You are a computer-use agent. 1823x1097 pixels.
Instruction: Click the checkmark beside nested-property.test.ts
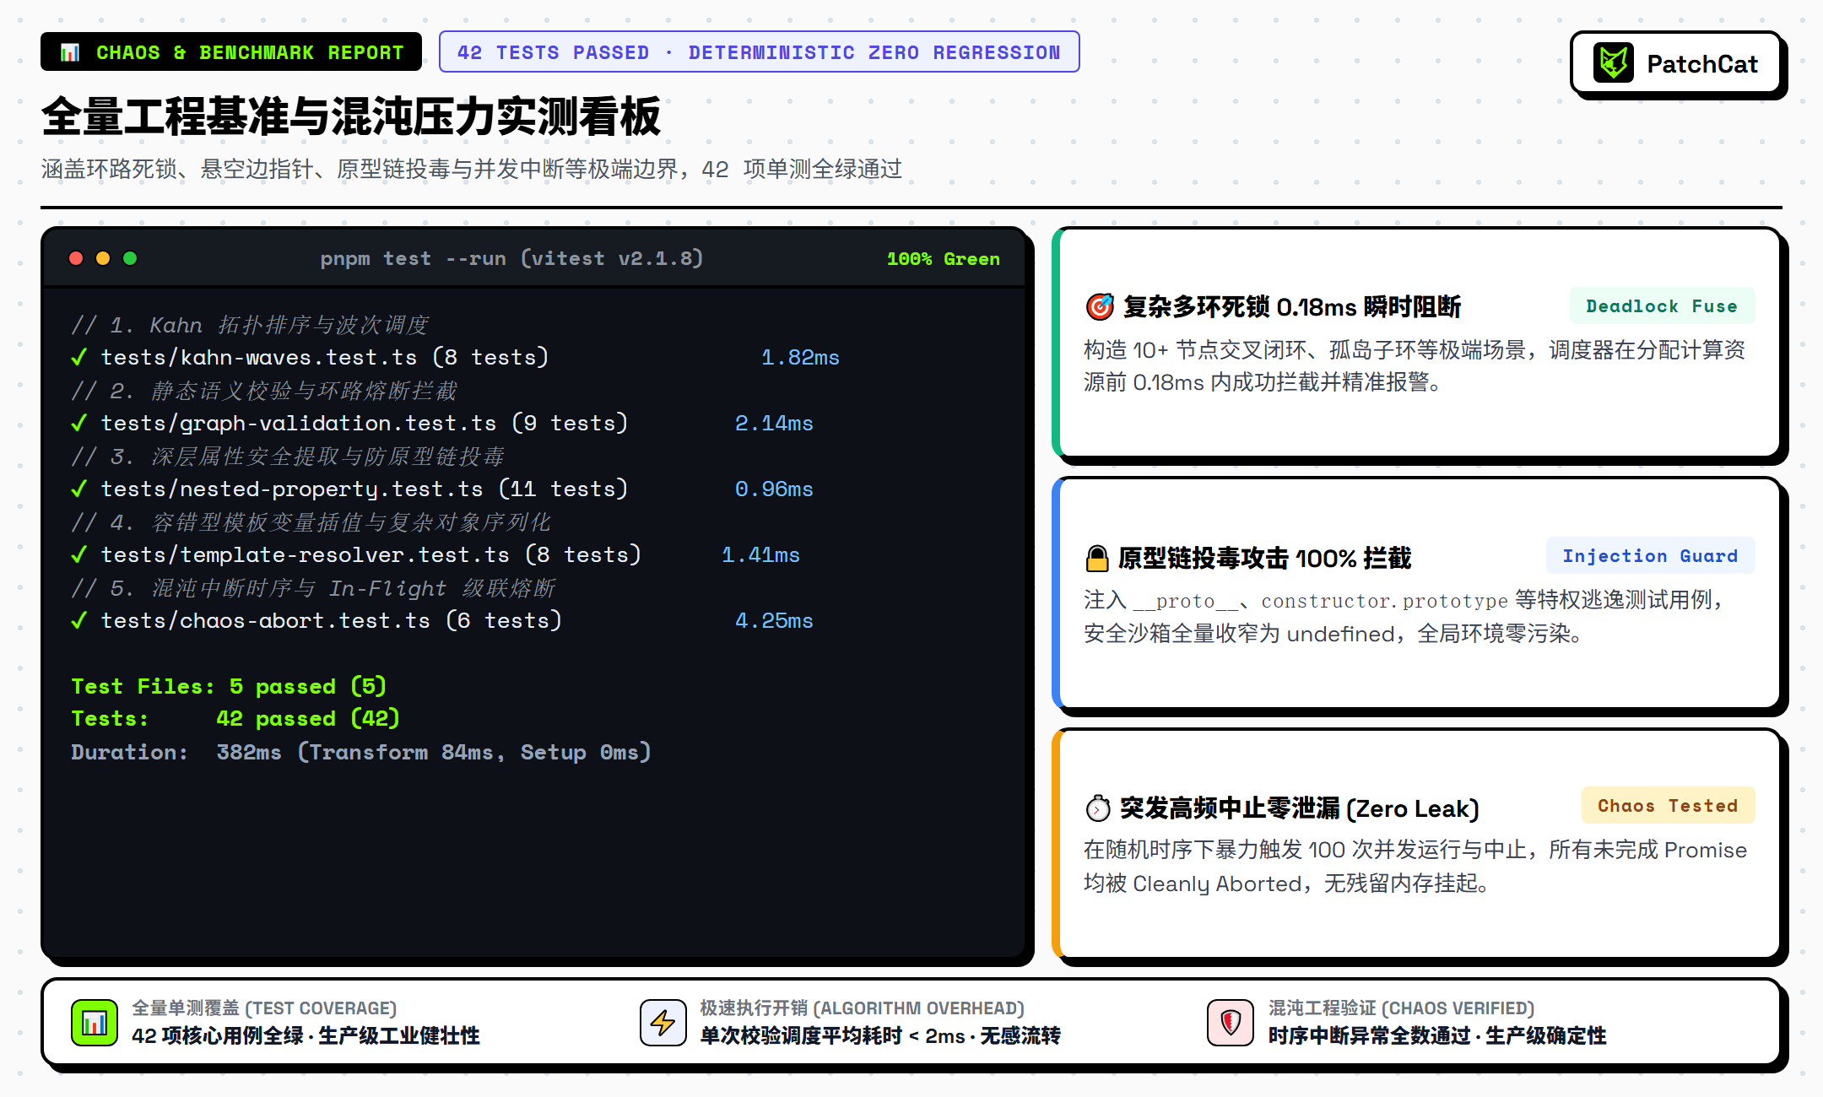79,489
